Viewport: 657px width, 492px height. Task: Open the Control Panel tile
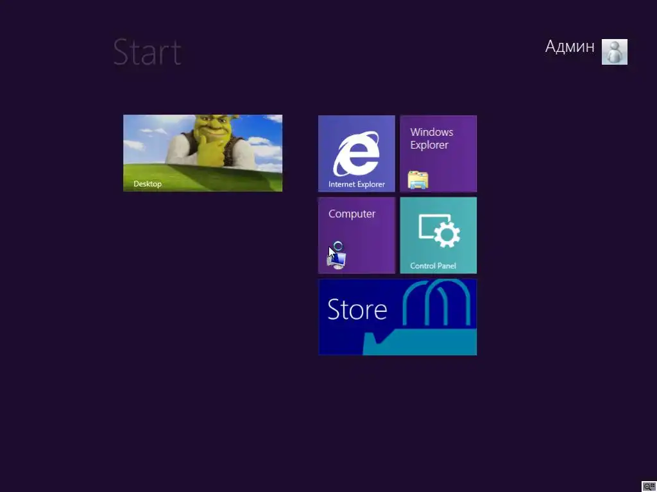(438, 236)
